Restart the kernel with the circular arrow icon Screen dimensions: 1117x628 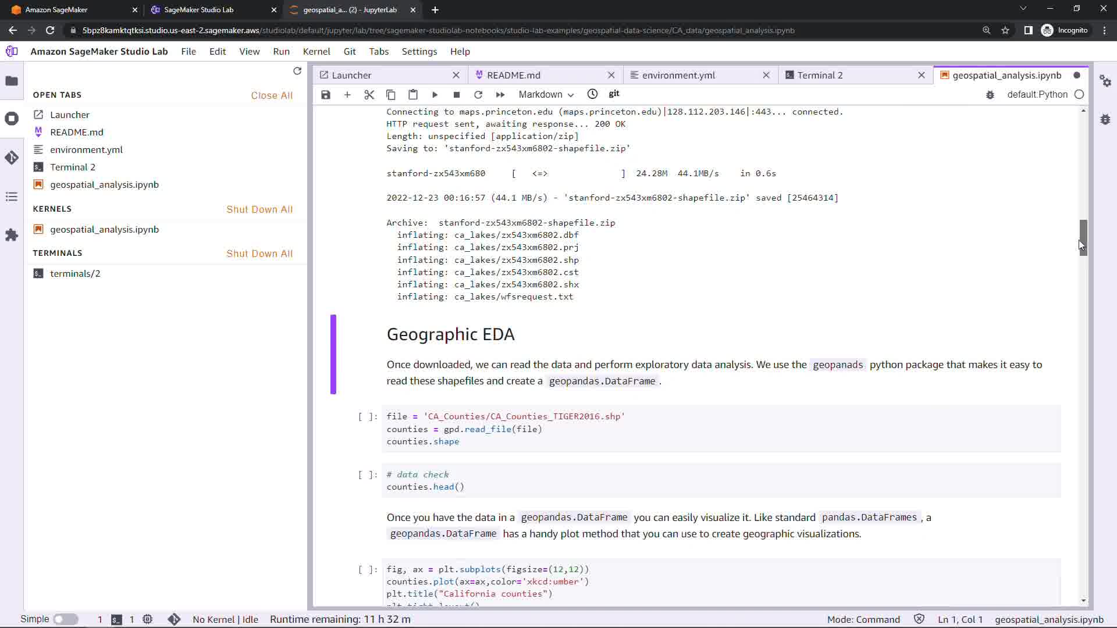478,95
